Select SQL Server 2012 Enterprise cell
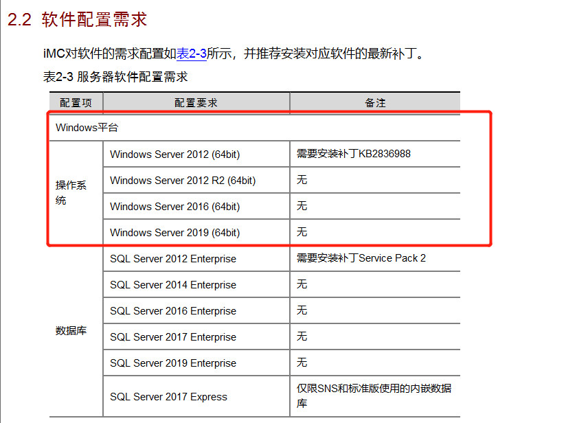Screen dimensions: 577x423 click(196, 259)
